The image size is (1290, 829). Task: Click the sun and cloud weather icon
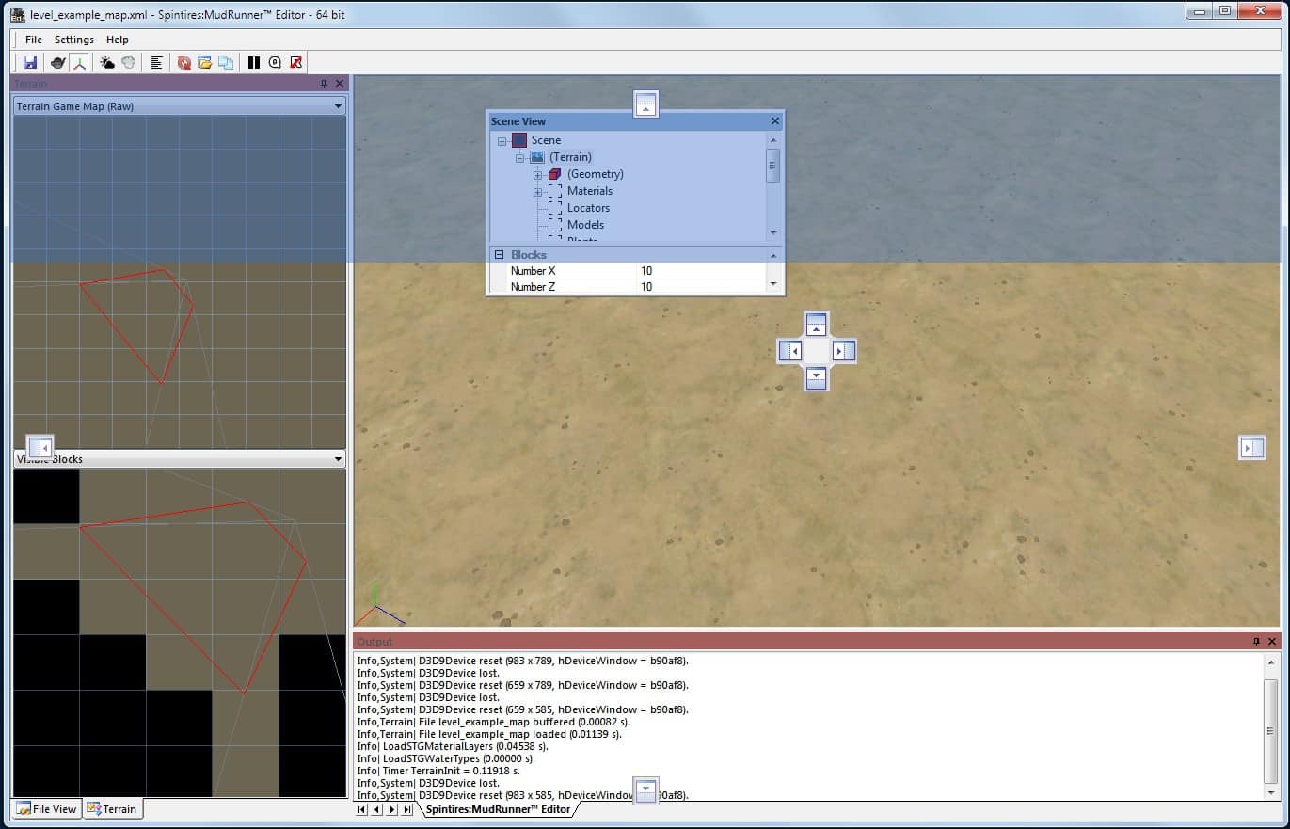(107, 63)
